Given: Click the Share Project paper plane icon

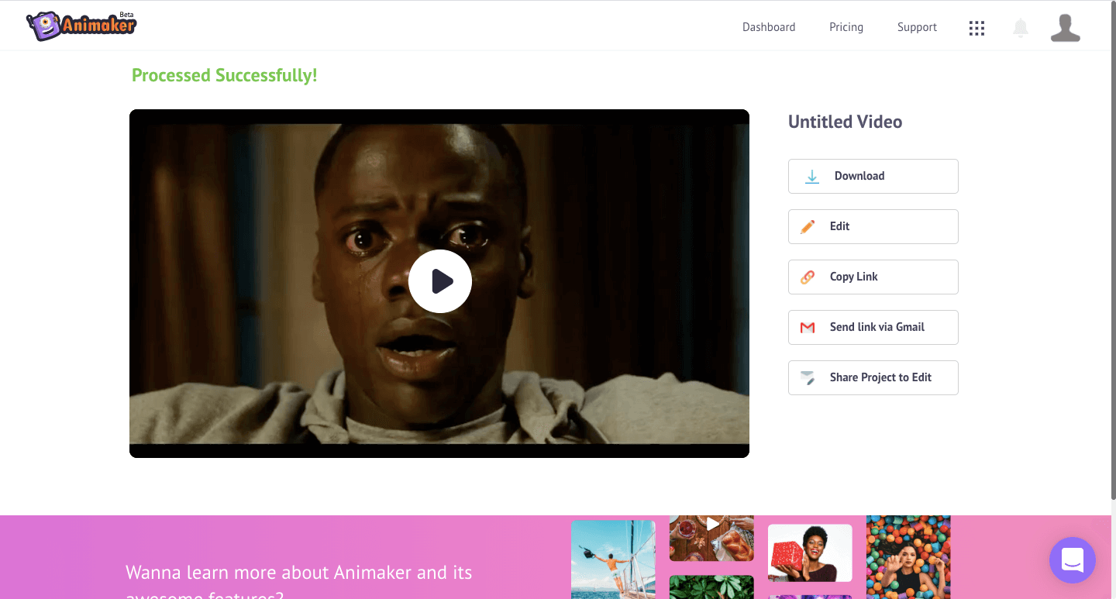Looking at the screenshot, I should click(x=808, y=378).
